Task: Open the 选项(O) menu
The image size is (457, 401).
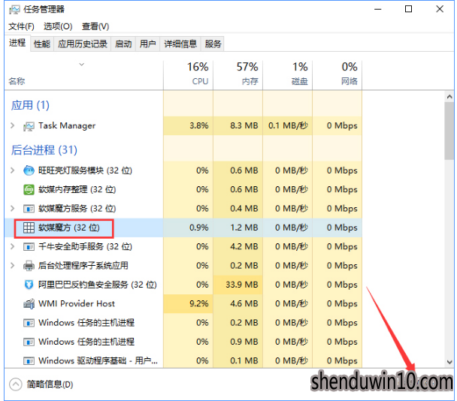Action: 58,26
